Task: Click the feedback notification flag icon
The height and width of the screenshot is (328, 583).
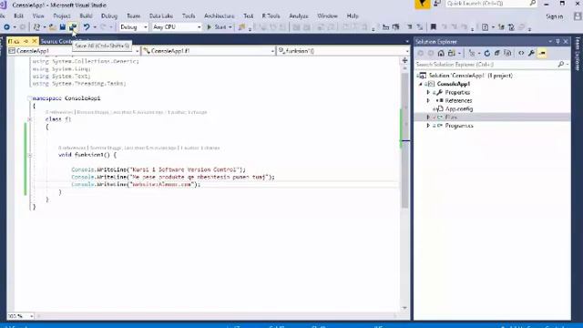Action: 423,4
